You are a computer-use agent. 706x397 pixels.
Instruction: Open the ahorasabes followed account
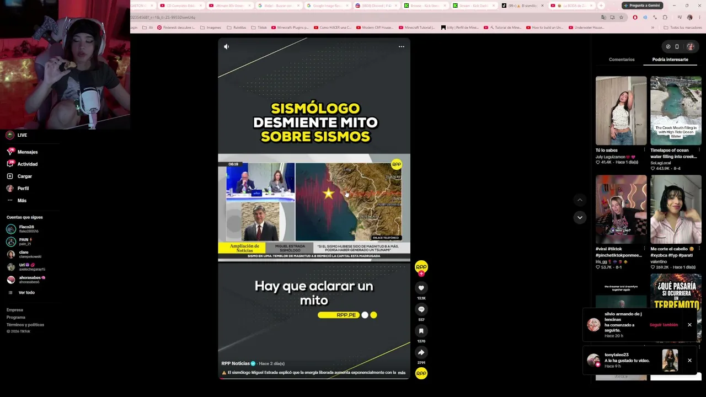tap(26, 280)
